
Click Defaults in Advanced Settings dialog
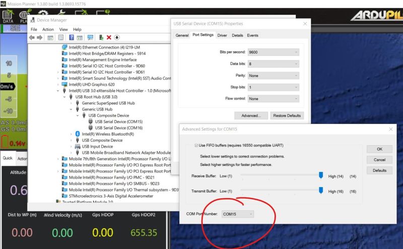(x=380, y=170)
